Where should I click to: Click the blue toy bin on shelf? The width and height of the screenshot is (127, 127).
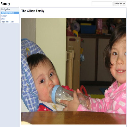point(88,29)
